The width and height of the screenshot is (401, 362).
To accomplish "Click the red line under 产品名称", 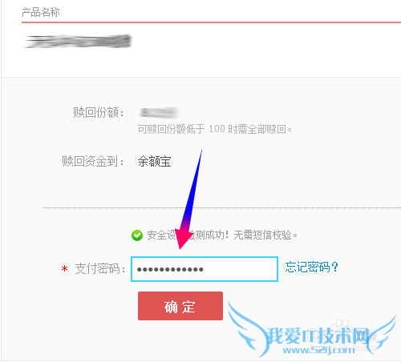I will tap(211, 22).
